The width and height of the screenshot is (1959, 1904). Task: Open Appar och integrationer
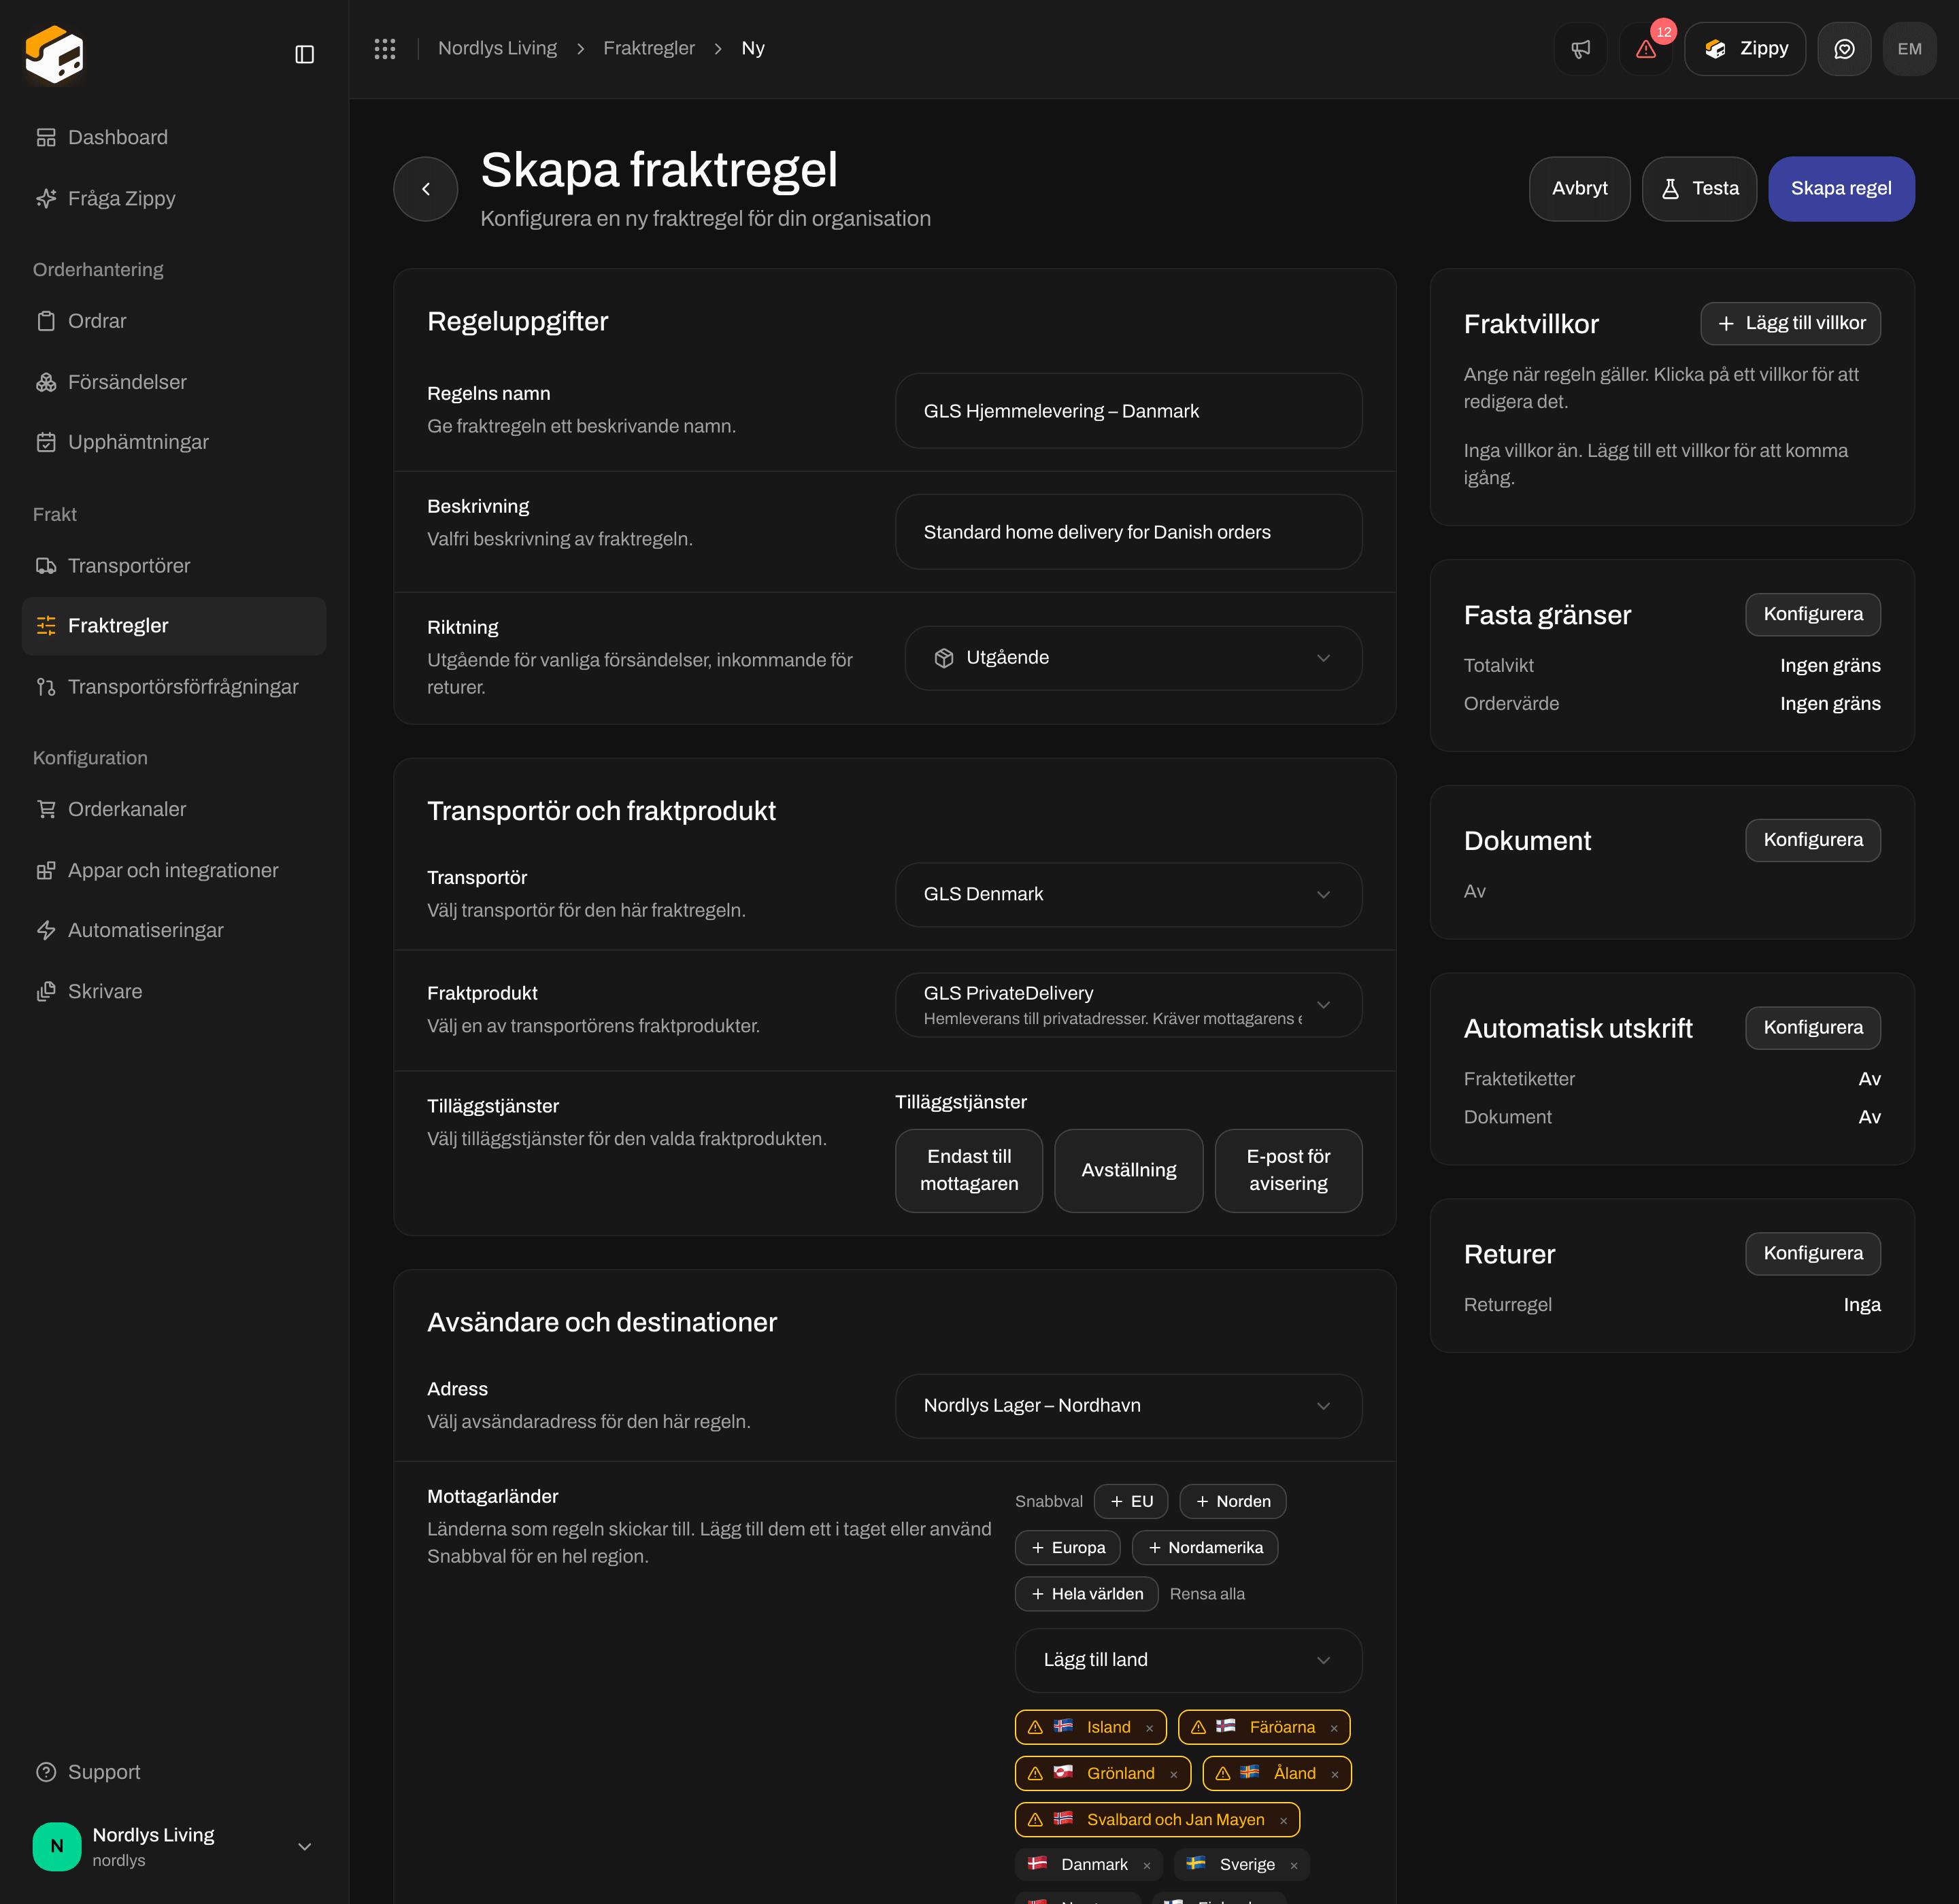tap(174, 870)
